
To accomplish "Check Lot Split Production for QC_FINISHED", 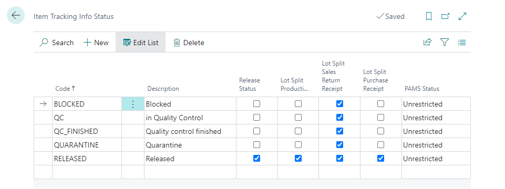I will pos(298,131).
